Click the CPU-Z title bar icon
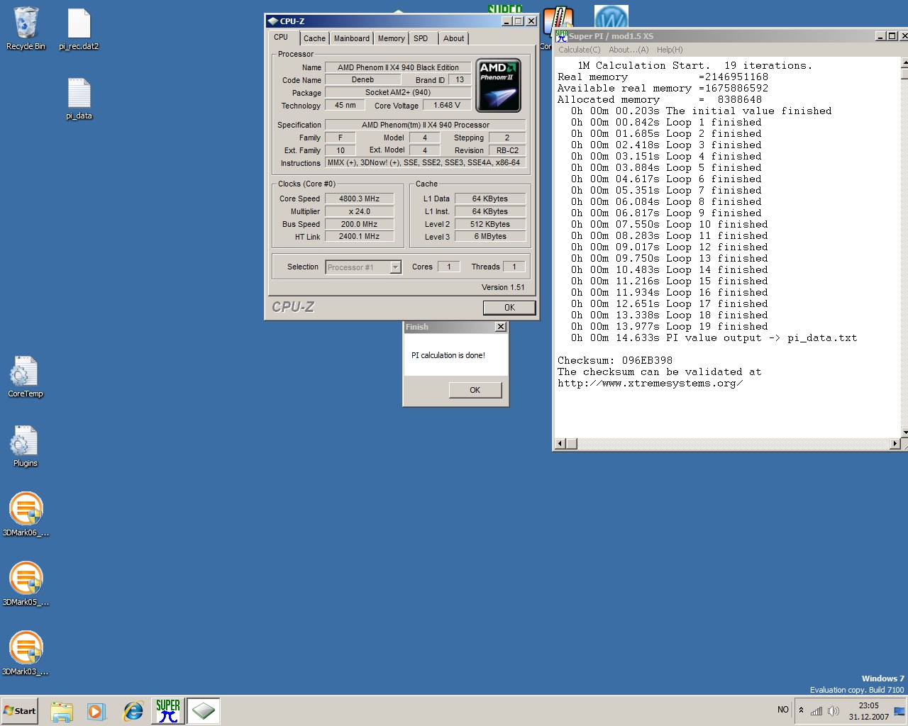This screenshot has height=726, width=908. tap(272, 21)
